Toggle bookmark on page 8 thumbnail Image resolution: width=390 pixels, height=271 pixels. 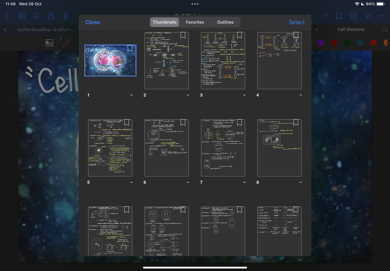click(x=296, y=122)
